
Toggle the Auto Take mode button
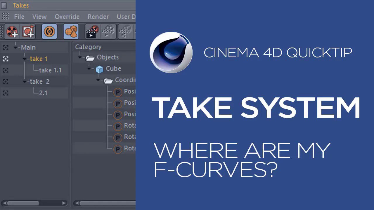point(49,32)
